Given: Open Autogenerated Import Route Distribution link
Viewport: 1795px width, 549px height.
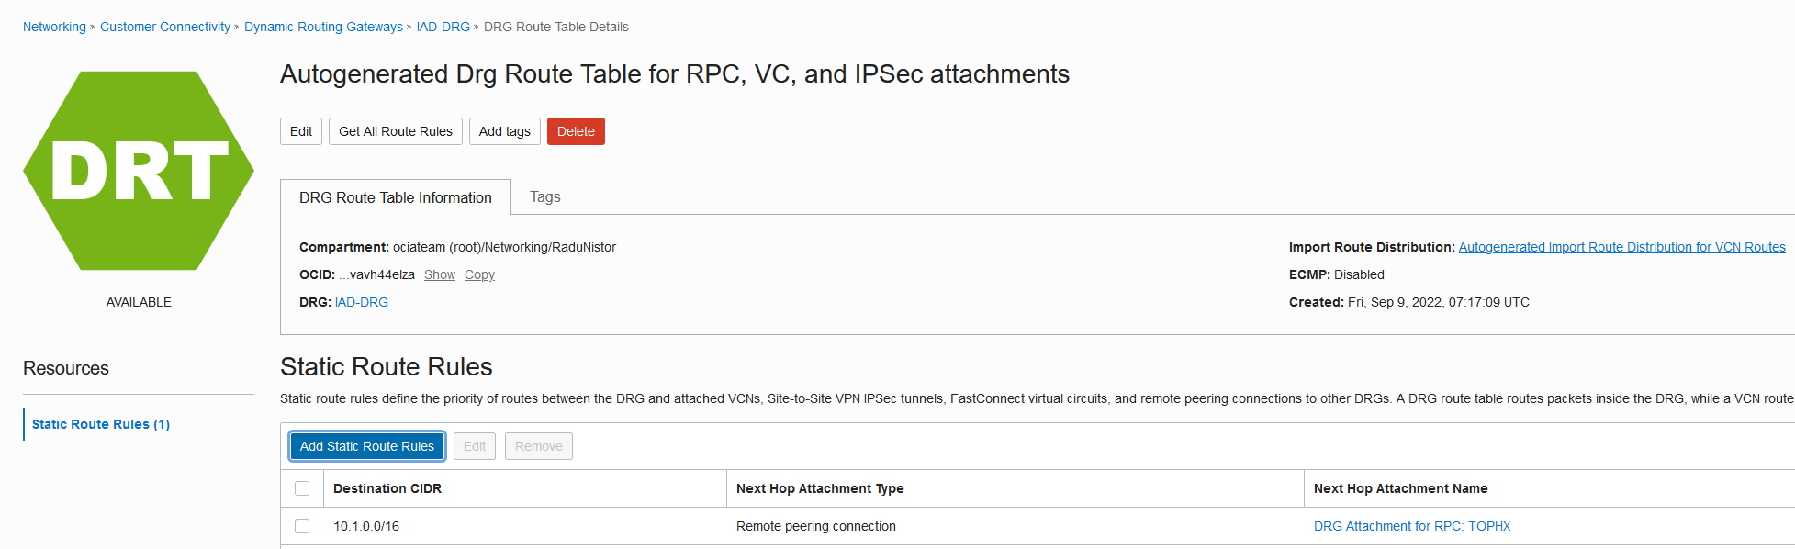Looking at the screenshot, I should pos(1621,247).
